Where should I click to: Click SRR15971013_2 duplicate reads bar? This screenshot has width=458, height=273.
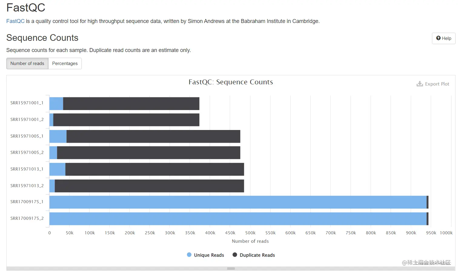tap(149, 186)
